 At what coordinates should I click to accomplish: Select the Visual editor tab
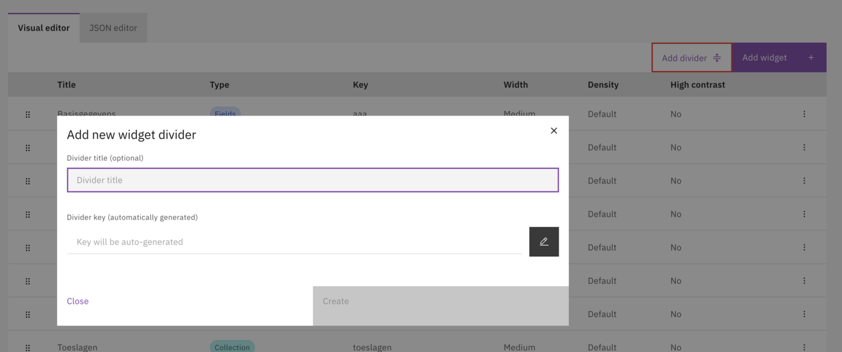[43, 27]
